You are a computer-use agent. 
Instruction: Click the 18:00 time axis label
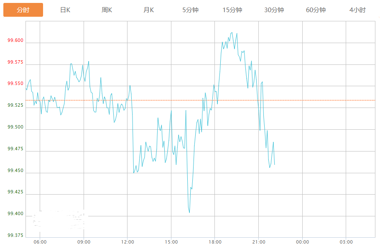[215, 242]
